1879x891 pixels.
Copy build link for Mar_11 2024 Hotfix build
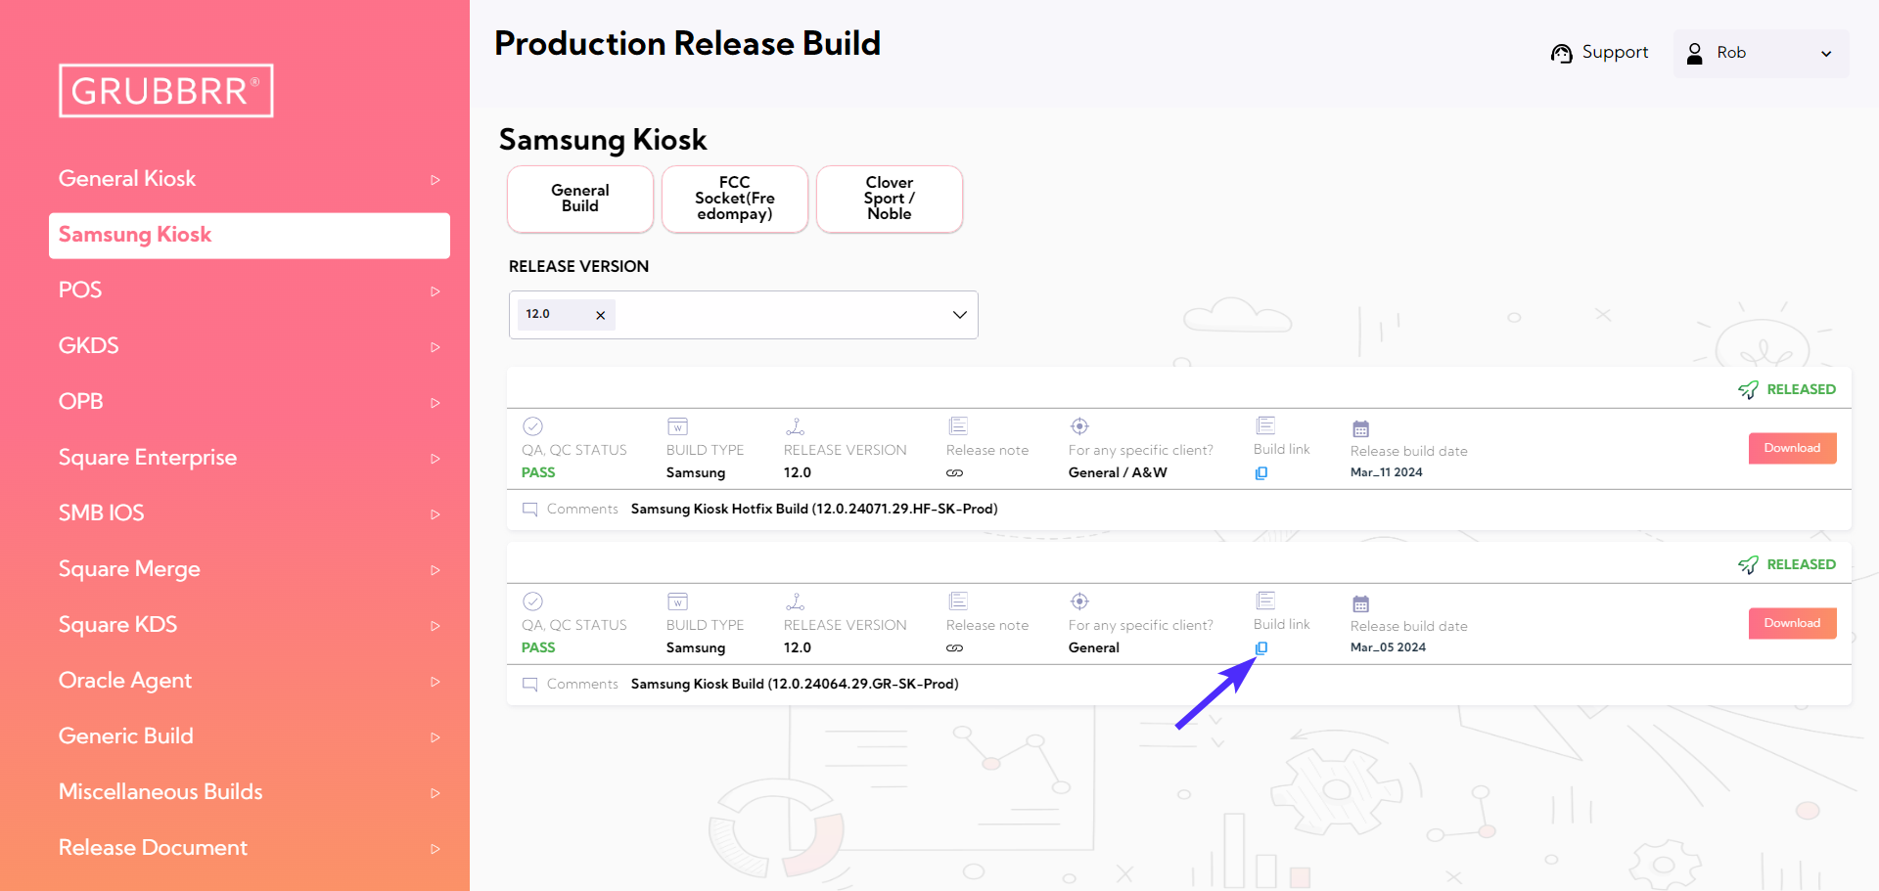pos(1261,473)
